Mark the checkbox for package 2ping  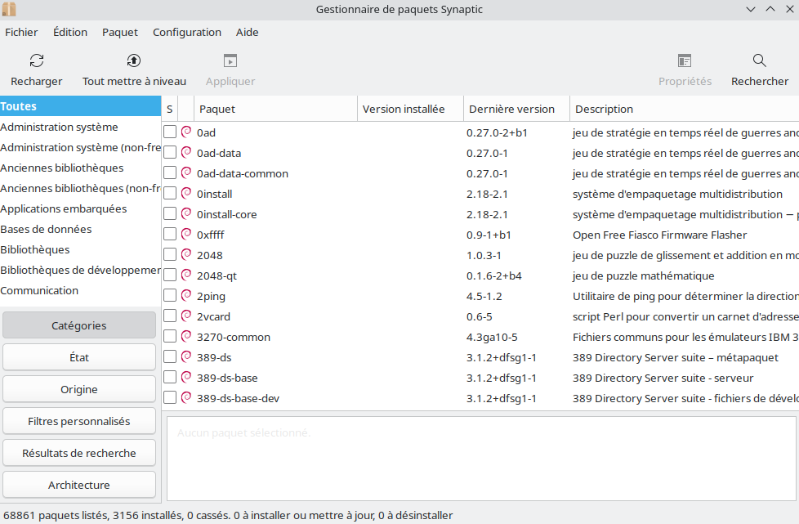[170, 296]
